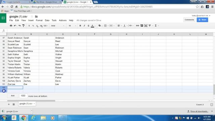The image size is (215, 121).
Task: Click Show all downloads link
Action: (x=199, y=111)
